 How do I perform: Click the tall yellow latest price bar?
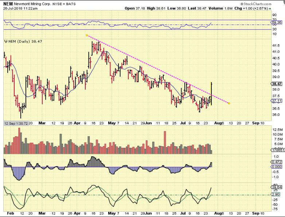click(211, 93)
